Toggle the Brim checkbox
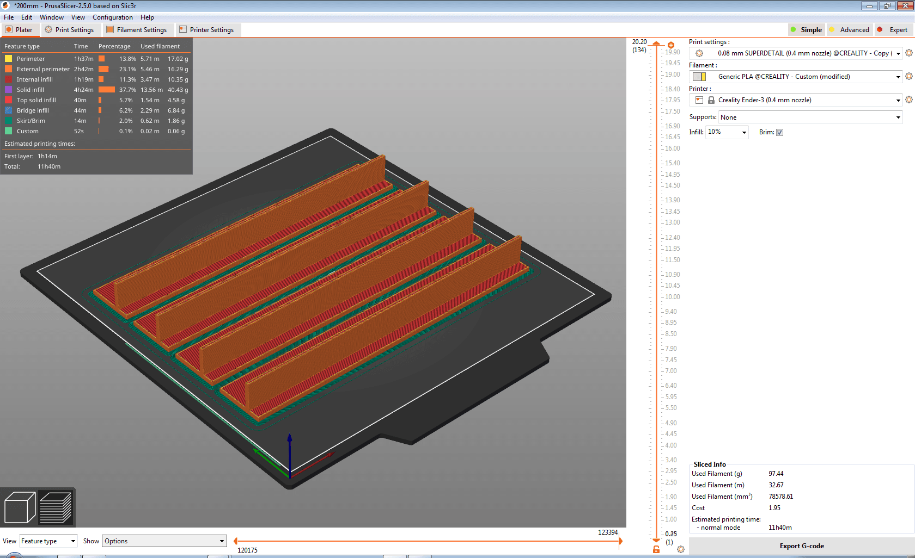This screenshot has height=558, width=915. pyautogui.click(x=779, y=133)
